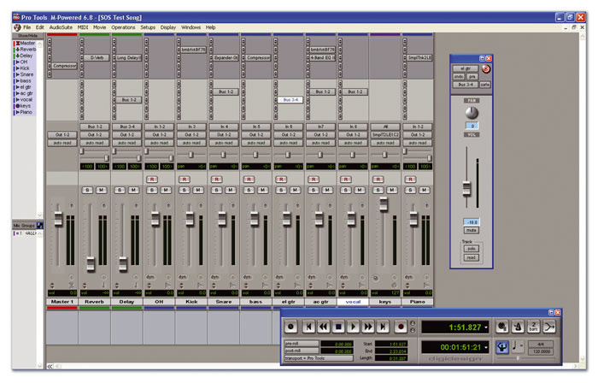Open the AudioSuite menu

61,27
